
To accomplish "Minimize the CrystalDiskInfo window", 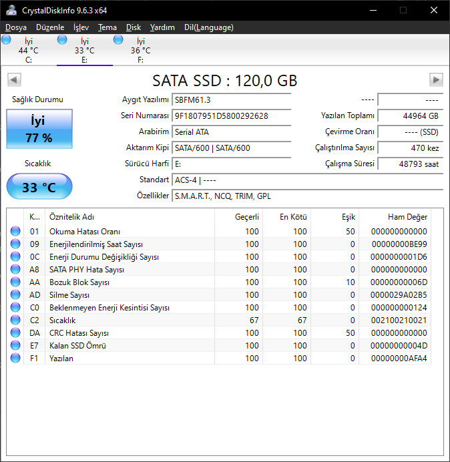I will click(x=373, y=10).
